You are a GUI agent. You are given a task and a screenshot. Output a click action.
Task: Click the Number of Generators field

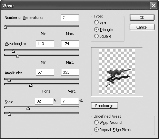70,18
